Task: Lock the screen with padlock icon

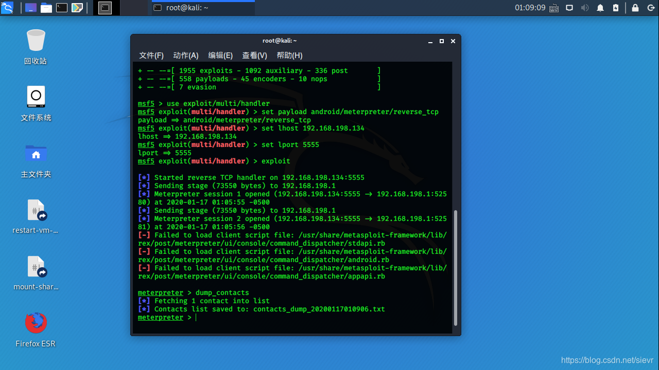Action: coord(635,8)
